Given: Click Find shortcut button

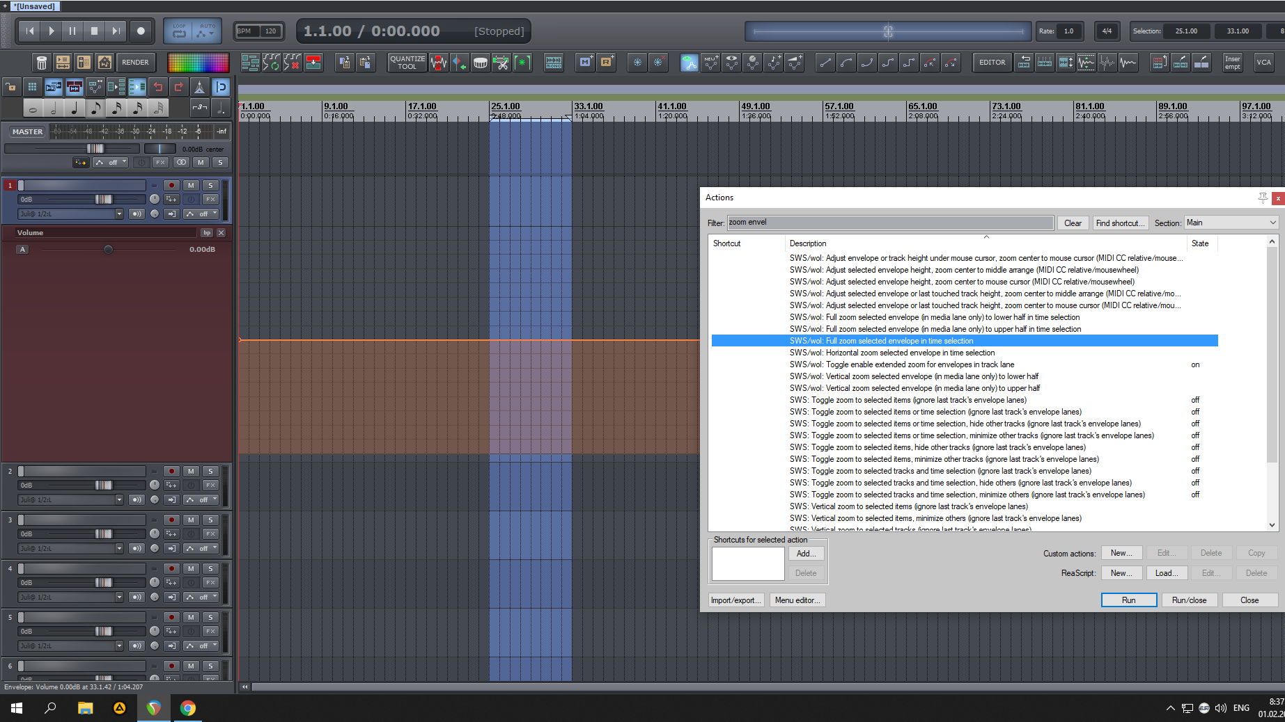Looking at the screenshot, I should [x=1119, y=223].
